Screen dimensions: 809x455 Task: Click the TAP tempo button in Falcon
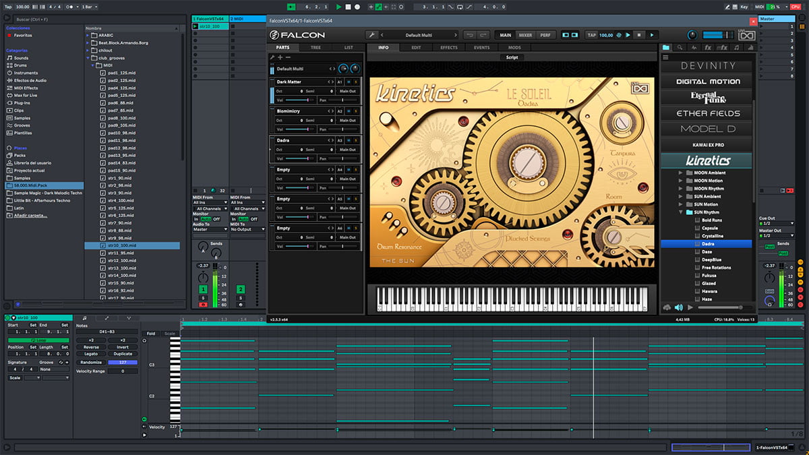pos(591,35)
